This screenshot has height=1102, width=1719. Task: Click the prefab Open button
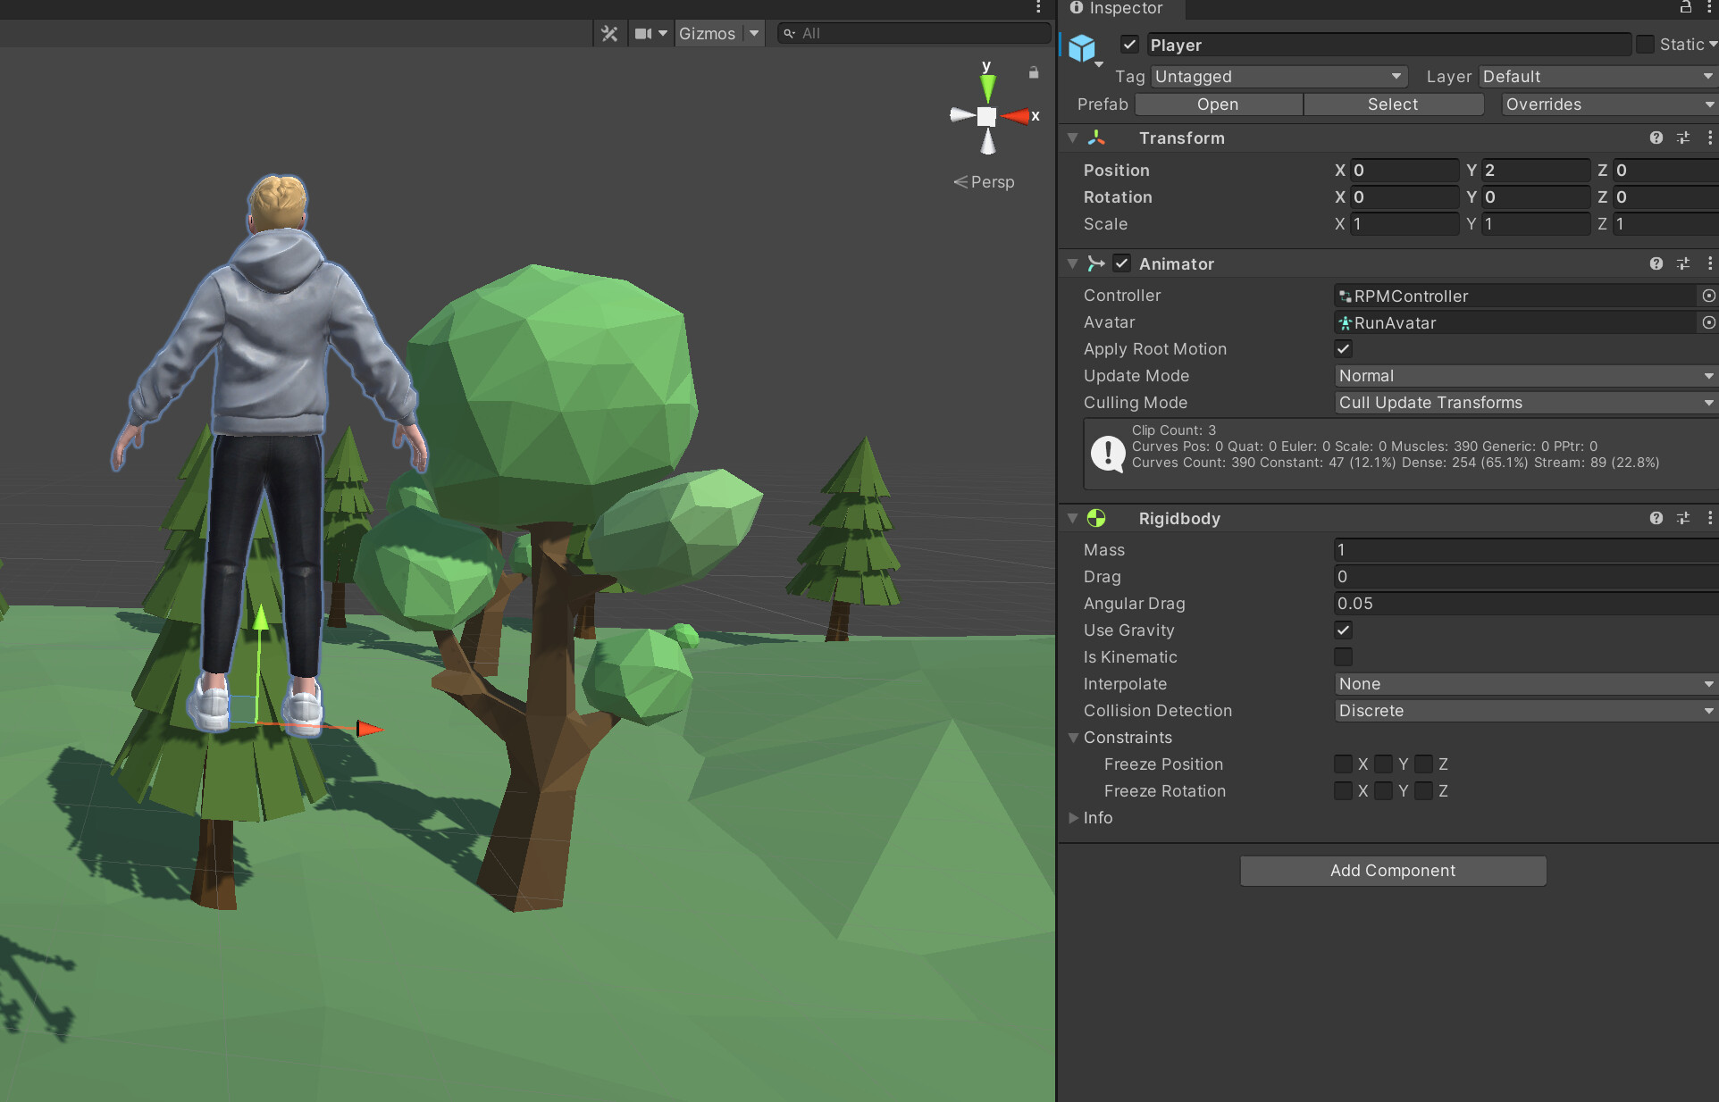pos(1218,104)
